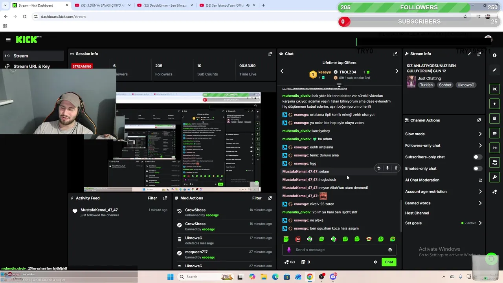
Task: Switch to Sen İstanbul'sun browser tab
Action: pos(227,5)
